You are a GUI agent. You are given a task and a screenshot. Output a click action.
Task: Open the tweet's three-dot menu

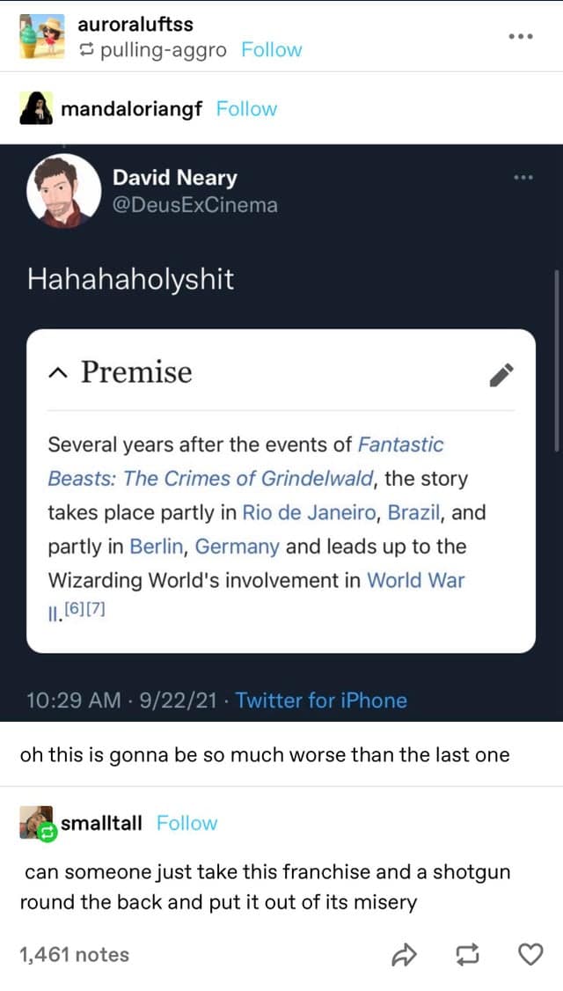(x=525, y=178)
